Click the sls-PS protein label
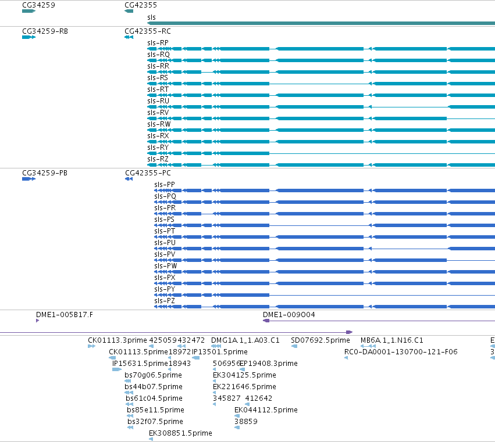The height and width of the screenshot is (442, 495). pyautogui.click(x=164, y=220)
